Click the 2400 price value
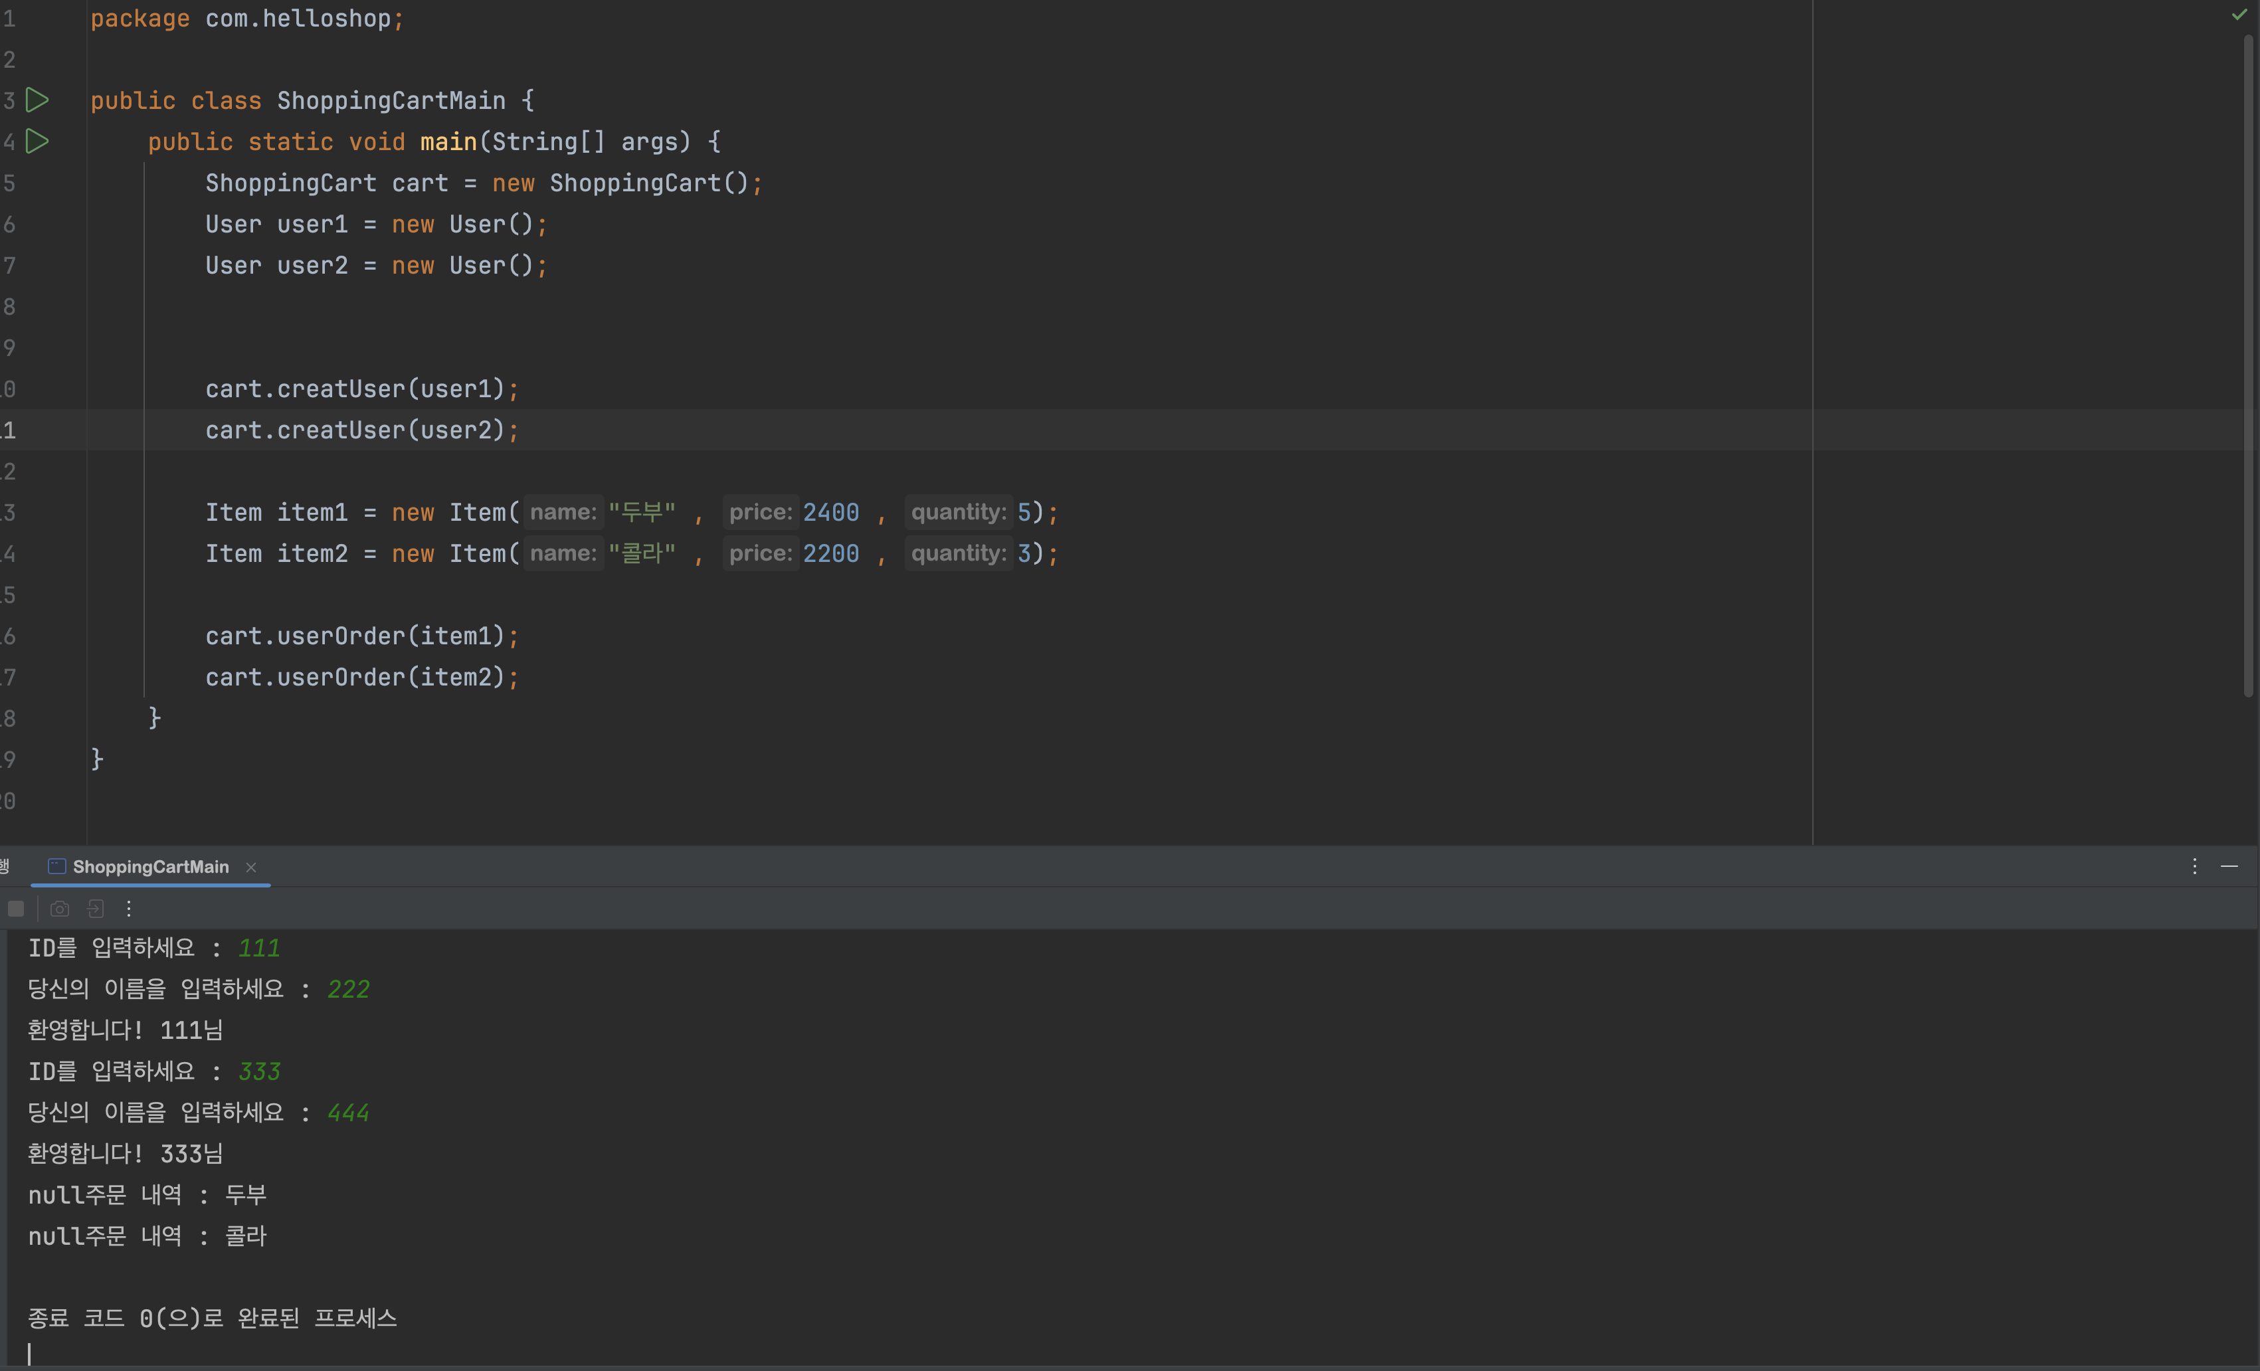The image size is (2260, 1371). [x=831, y=513]
